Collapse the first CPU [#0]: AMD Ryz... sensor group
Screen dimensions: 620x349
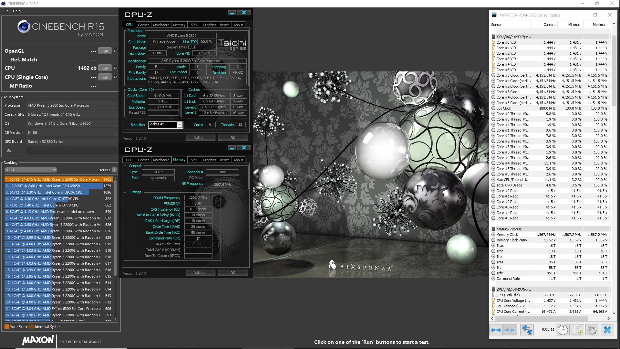513,37
